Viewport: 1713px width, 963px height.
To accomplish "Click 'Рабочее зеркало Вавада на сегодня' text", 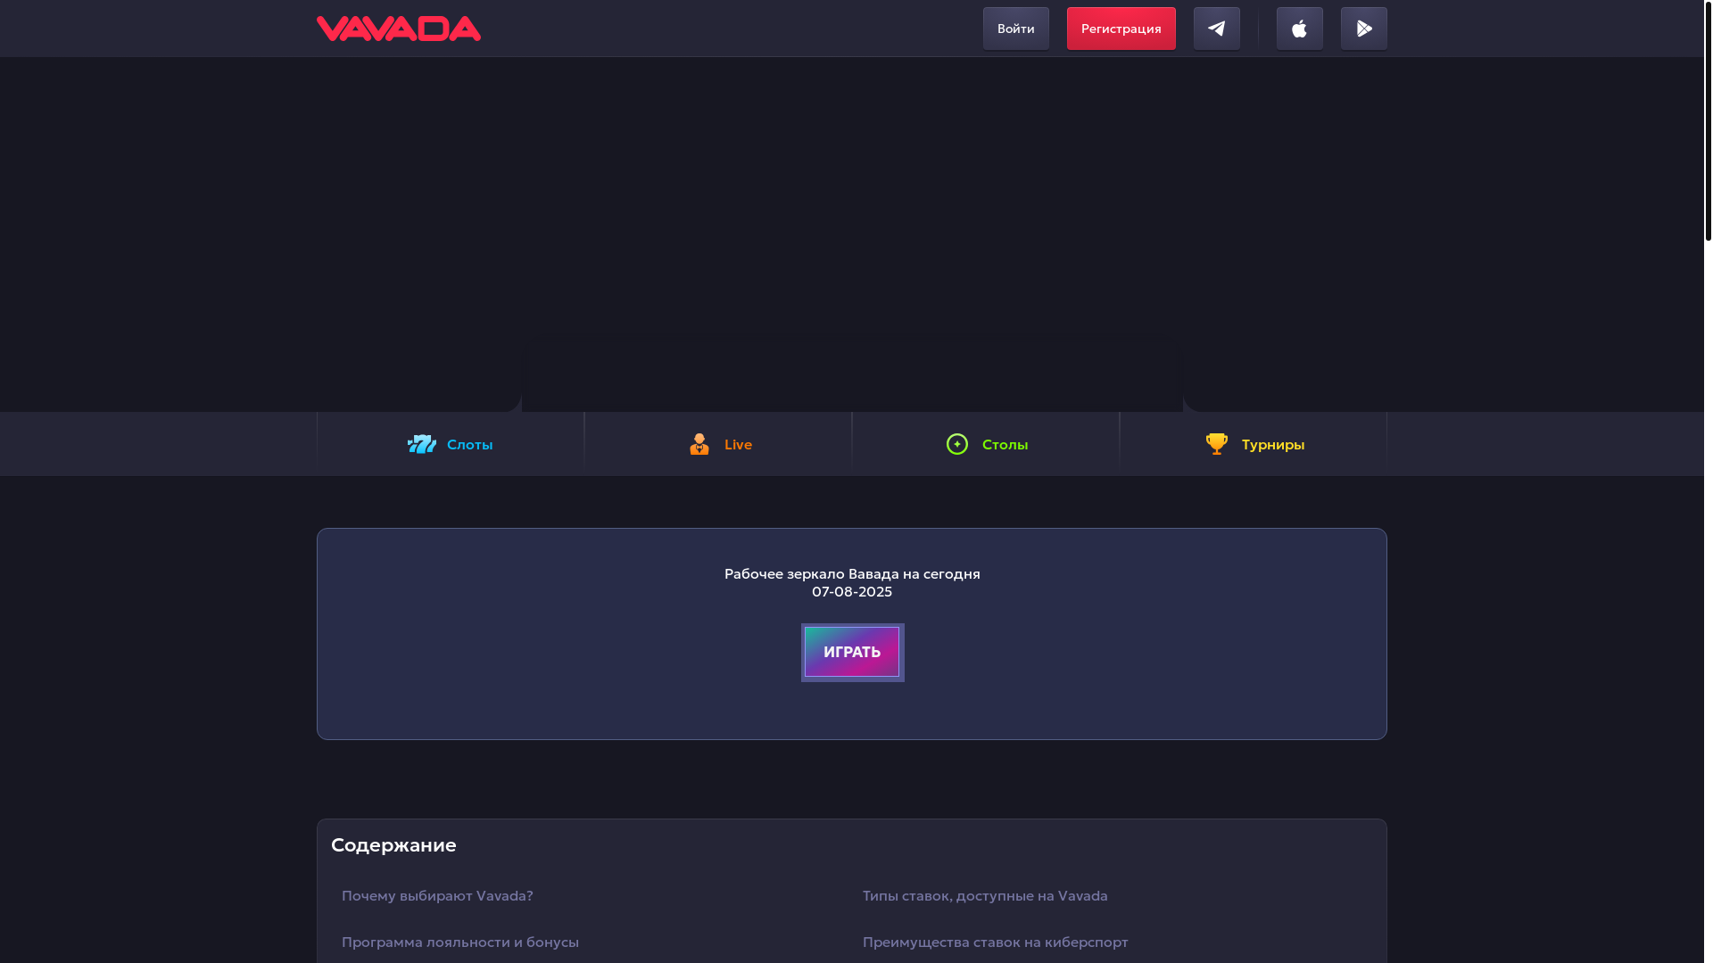I will click(852, 574).
